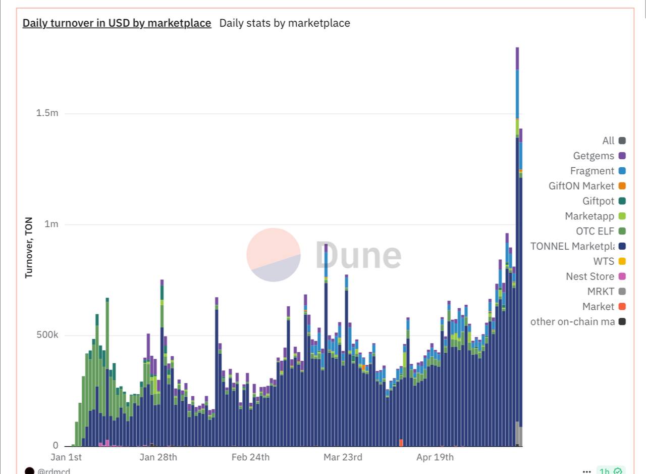646x474 pixels.
Task: Toggle the TONNEL Marketplace series label
Action: point(572,247)
